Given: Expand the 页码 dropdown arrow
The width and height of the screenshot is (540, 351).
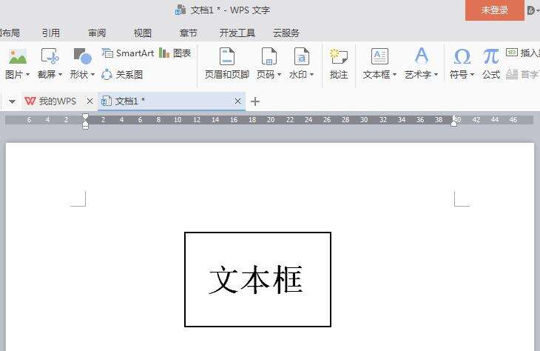Looking at the screenshot, I should pos(280,75).
